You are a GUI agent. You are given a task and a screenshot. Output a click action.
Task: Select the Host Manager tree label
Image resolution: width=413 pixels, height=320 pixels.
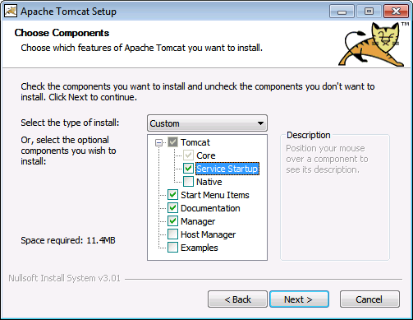(x=208, y=234)
